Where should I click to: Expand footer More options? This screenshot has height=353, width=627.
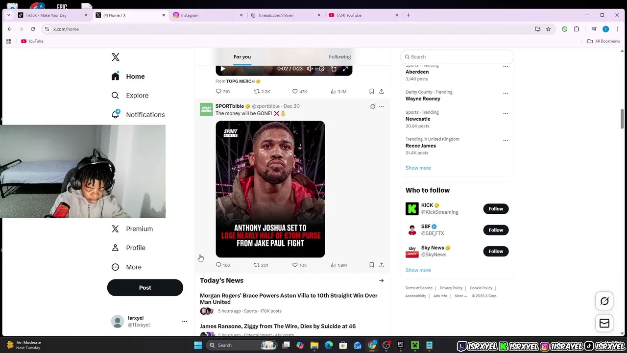[x=460, y=296]
